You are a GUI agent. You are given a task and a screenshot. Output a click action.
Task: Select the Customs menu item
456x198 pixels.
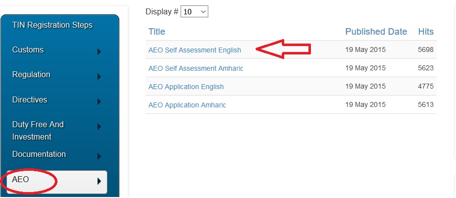pyautogui.click(x=28, y=50)
